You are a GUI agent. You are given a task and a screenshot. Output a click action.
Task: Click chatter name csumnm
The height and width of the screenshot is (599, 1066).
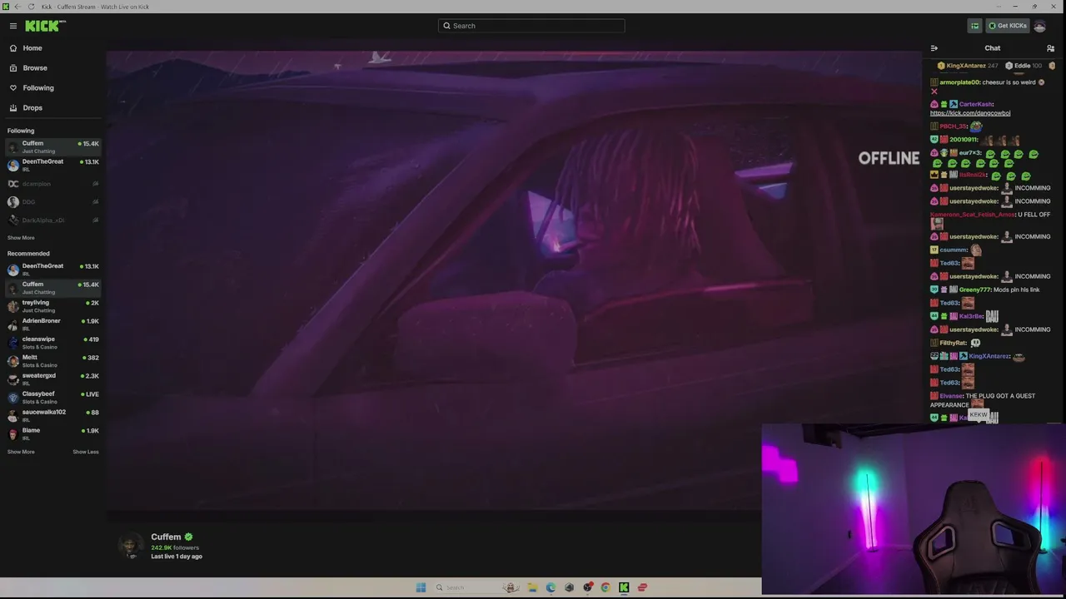tap(954, 250)
